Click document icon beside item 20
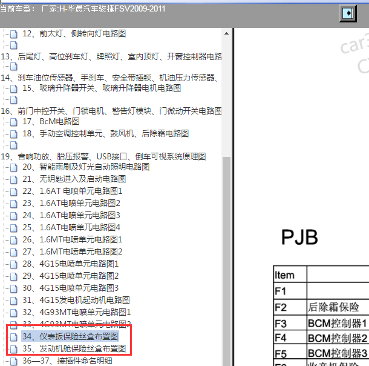The image size is (369, 366). pos(14,168)
